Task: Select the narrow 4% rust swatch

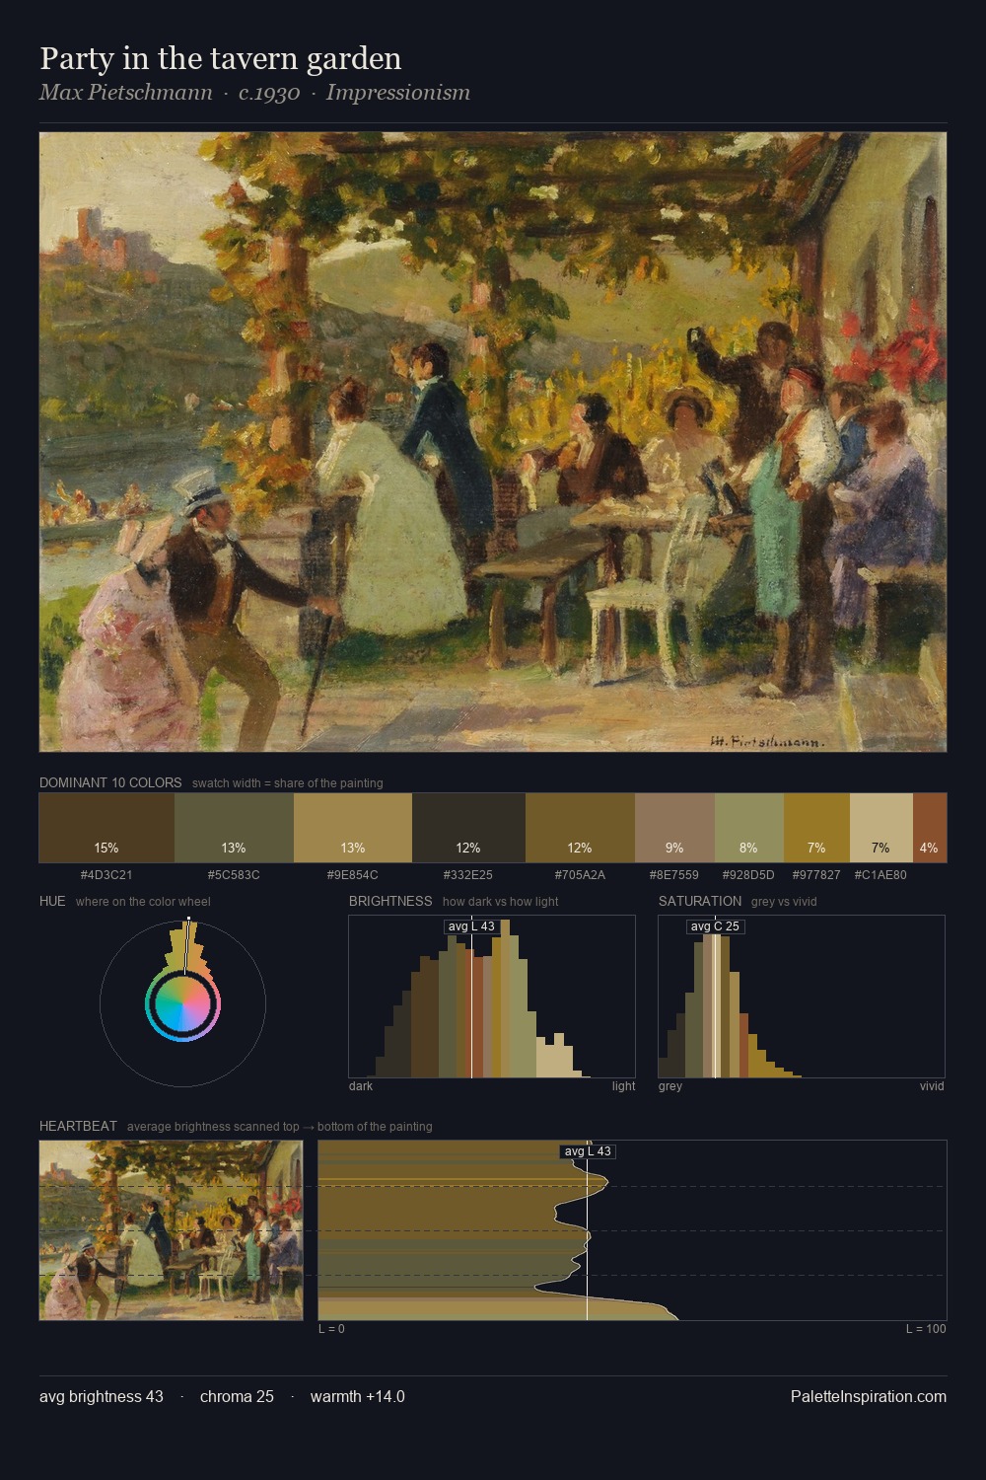Action: (x=930, y=828)
